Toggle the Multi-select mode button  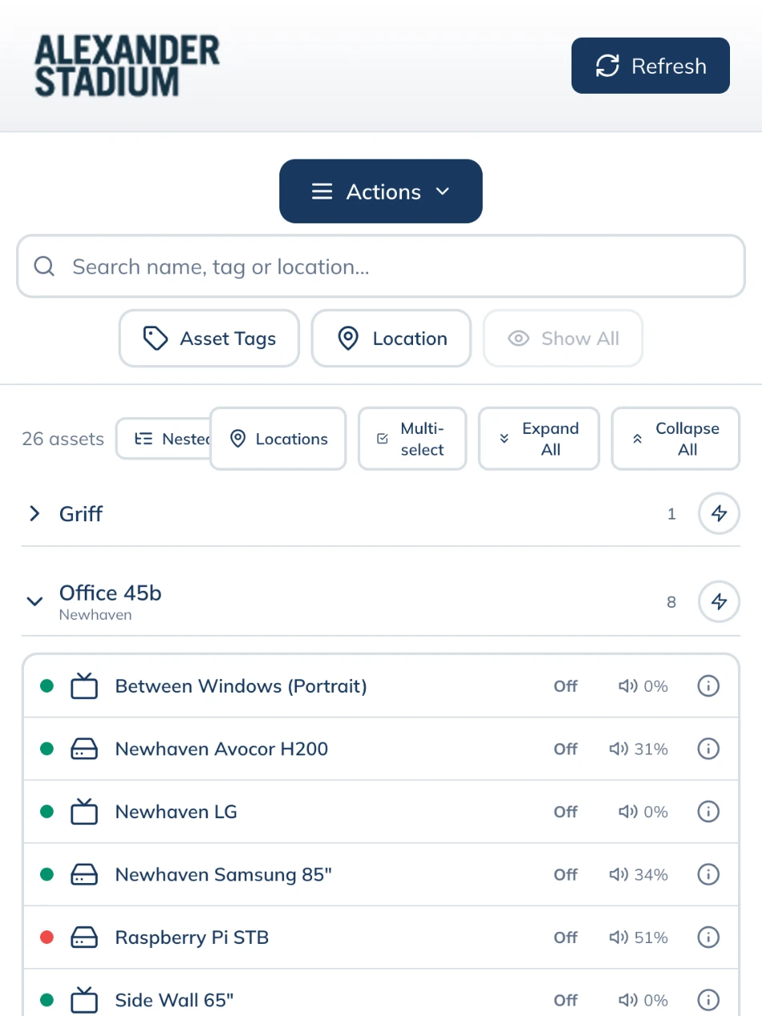pos(412,439)
